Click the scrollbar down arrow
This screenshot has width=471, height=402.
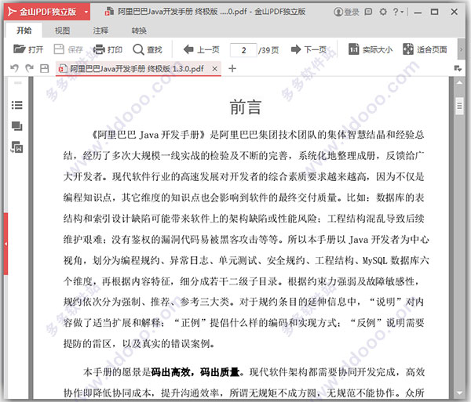click(x=459, y=393)
